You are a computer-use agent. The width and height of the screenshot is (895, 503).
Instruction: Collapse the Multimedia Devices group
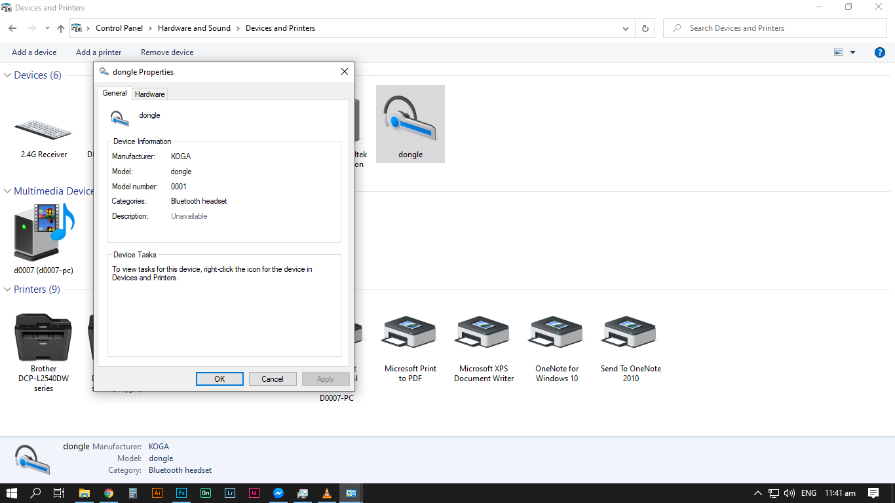[8, 191]
